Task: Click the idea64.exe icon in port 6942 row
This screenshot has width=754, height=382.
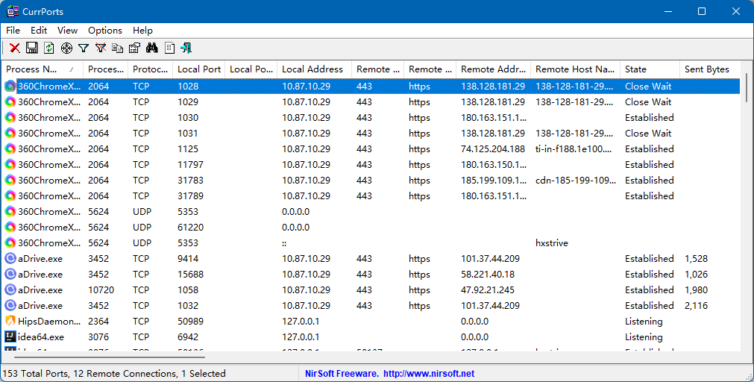Action: coord(10,336)
